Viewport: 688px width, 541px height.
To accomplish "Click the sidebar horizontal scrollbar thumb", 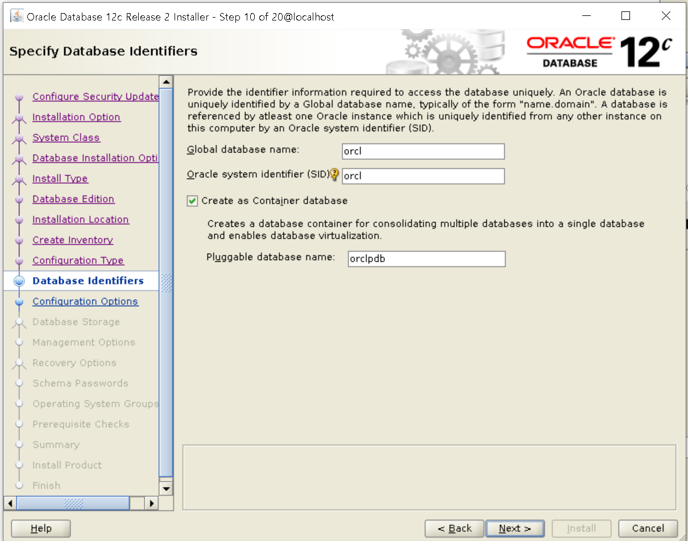I will [73, 503].
